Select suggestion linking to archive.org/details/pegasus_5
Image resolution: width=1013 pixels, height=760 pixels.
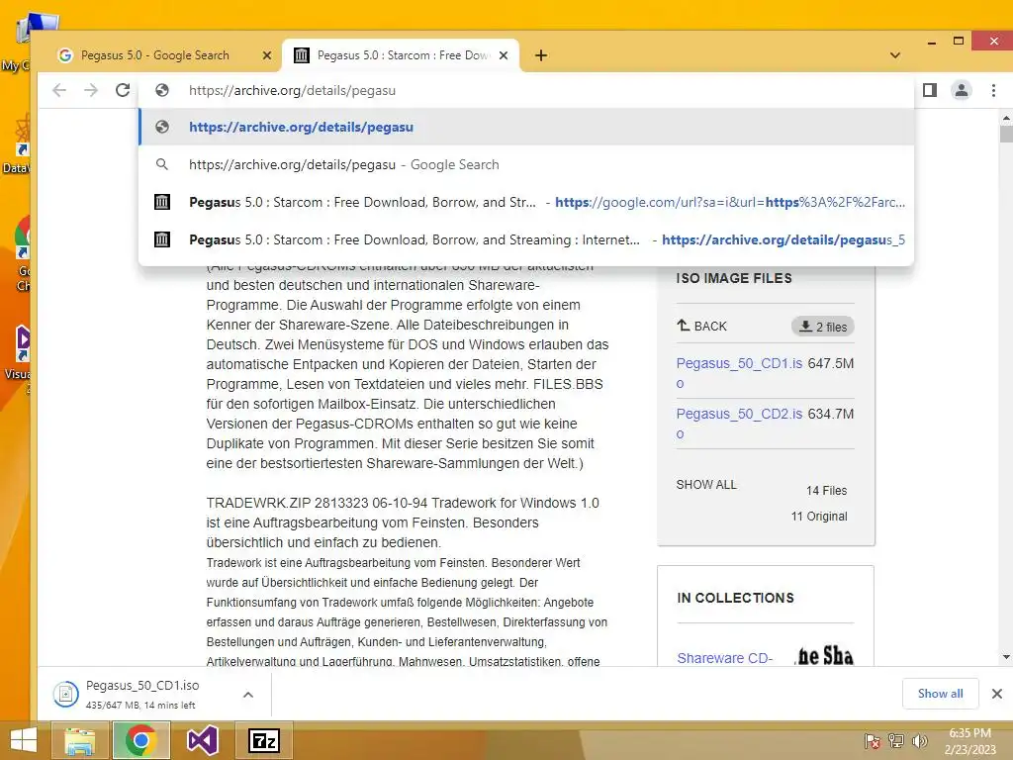[x=526, y=239]
